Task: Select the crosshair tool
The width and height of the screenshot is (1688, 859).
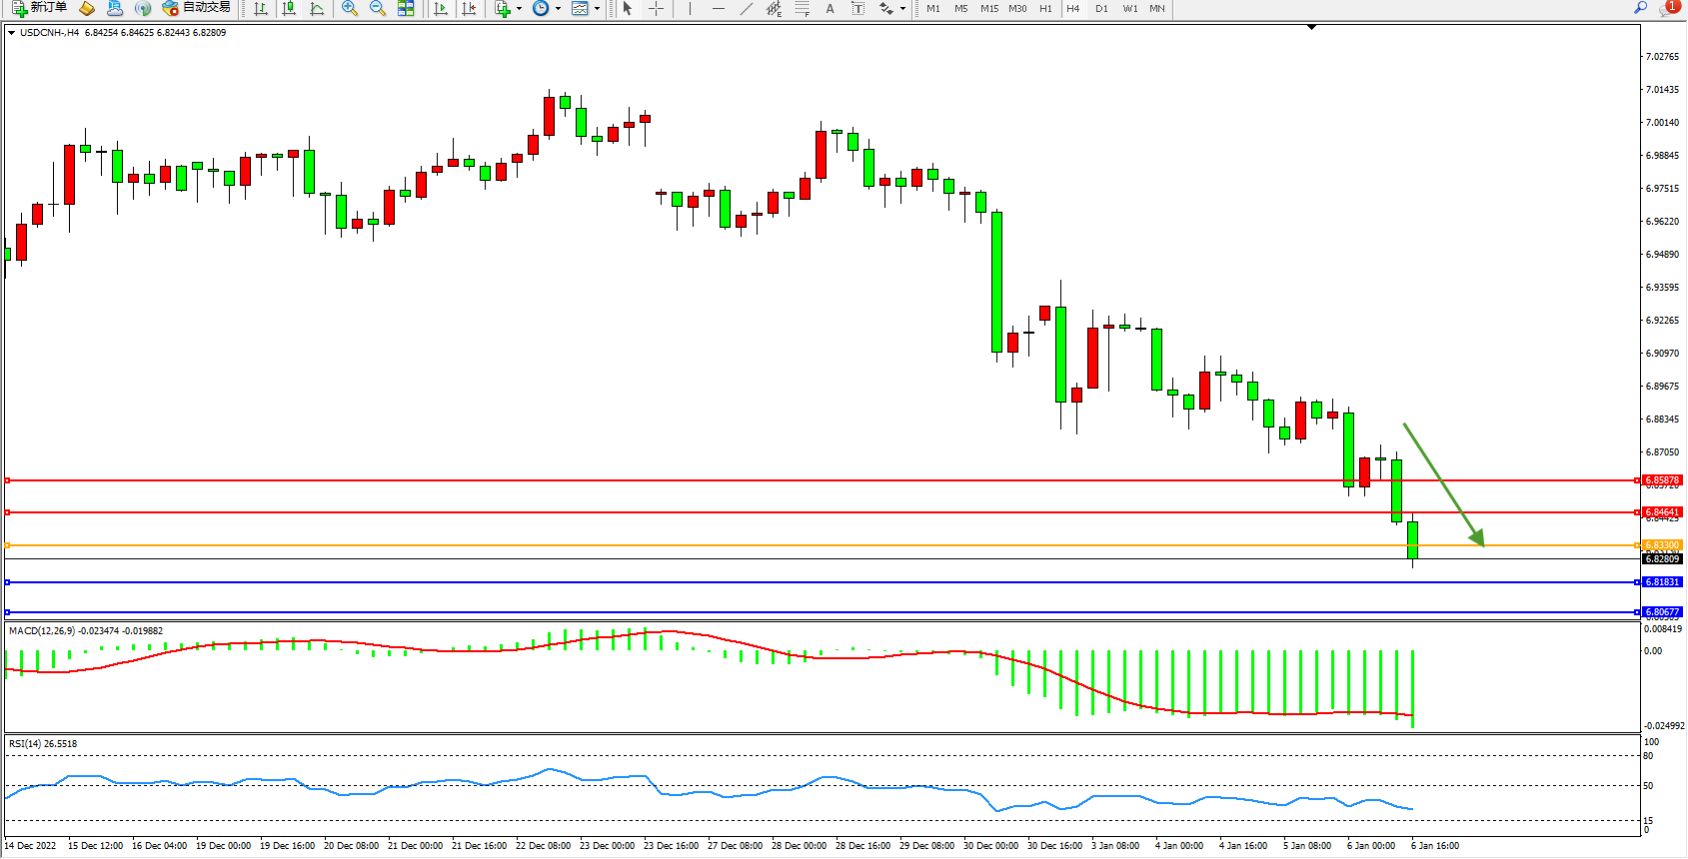Action: coord(656,8)
